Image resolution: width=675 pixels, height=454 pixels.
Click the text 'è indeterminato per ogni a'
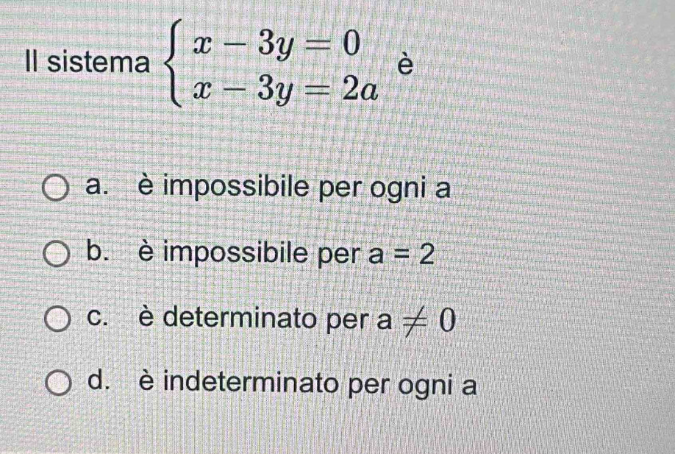(308, 384)
